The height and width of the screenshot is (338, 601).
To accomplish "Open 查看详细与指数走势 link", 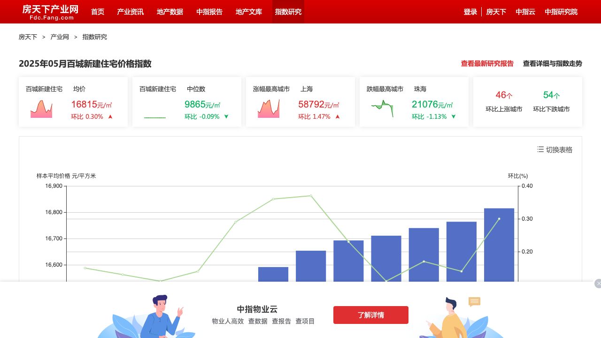I will (552, 63).
